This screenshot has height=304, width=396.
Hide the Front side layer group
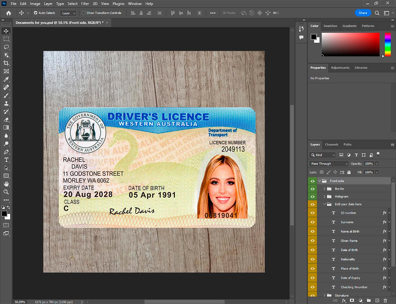313,181
